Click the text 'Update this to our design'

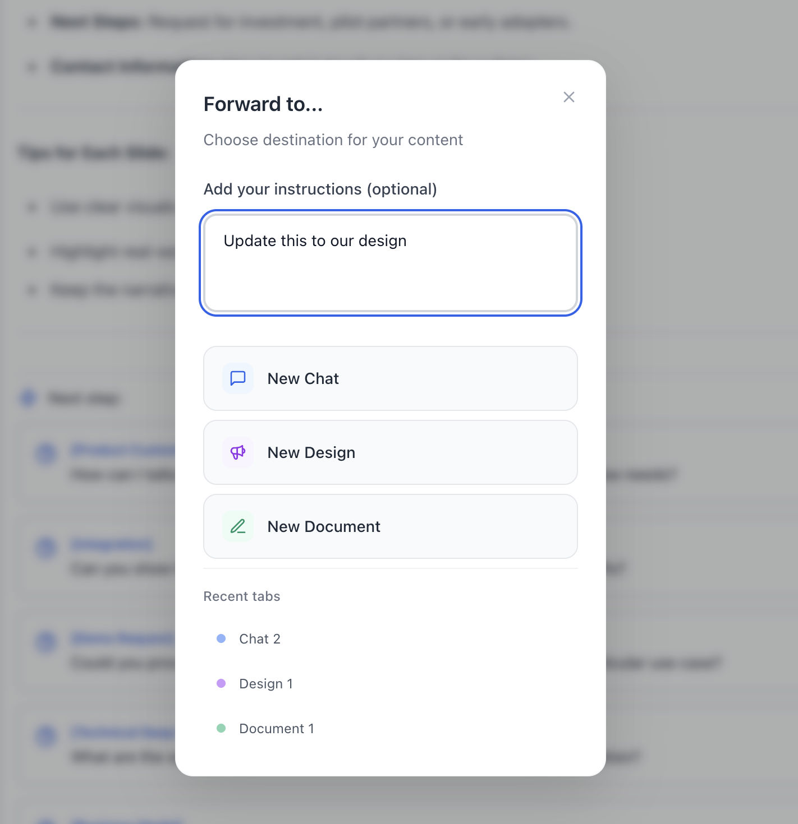(315, 241)
